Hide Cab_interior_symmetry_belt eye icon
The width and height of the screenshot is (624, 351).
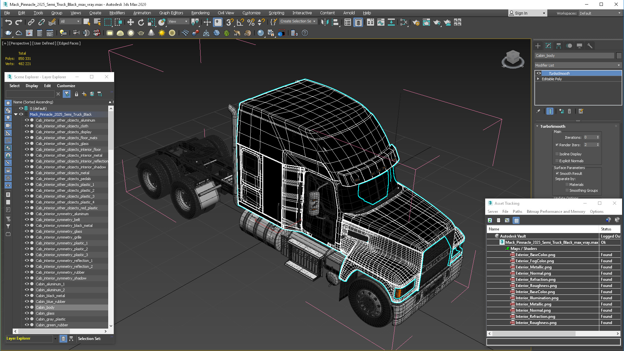click(27, 220)
